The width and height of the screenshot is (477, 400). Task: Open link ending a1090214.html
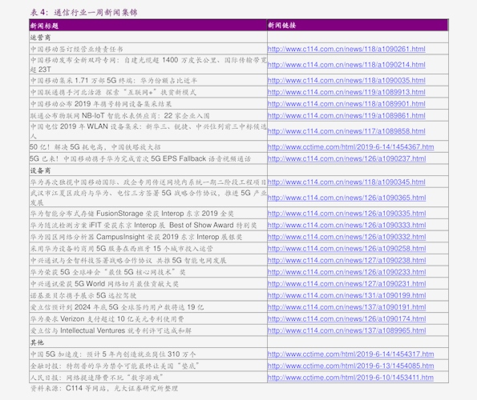click(346, 65)
